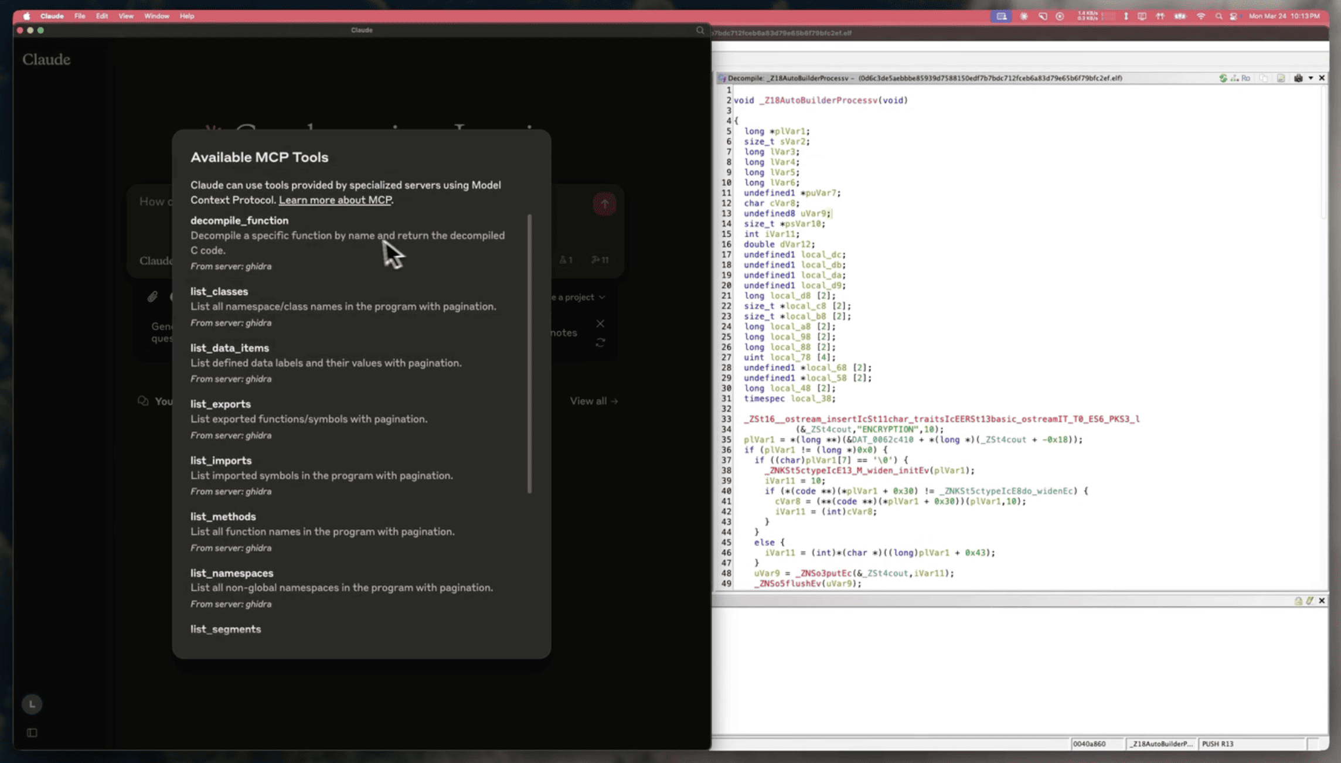Click the Spotlight search icon in menu bar

(x=1219, y=16)
